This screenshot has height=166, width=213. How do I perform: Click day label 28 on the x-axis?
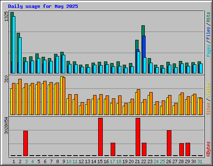[x=181, y=161]
